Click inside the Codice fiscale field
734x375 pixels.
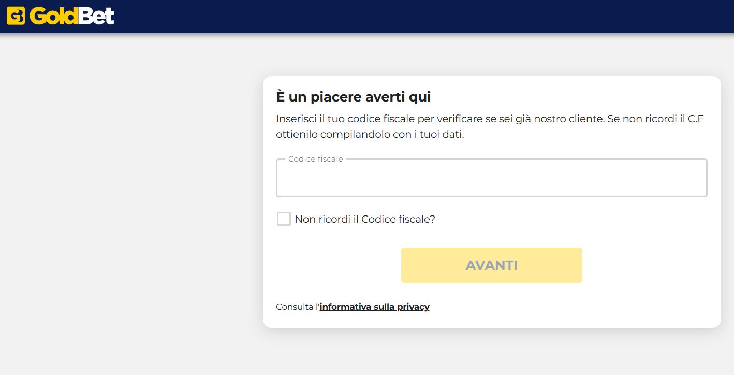click(x=491, y=178)
